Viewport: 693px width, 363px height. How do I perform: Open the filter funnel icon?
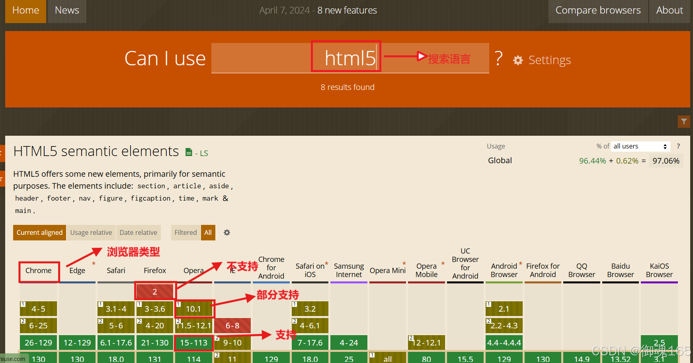click(683, 121)
